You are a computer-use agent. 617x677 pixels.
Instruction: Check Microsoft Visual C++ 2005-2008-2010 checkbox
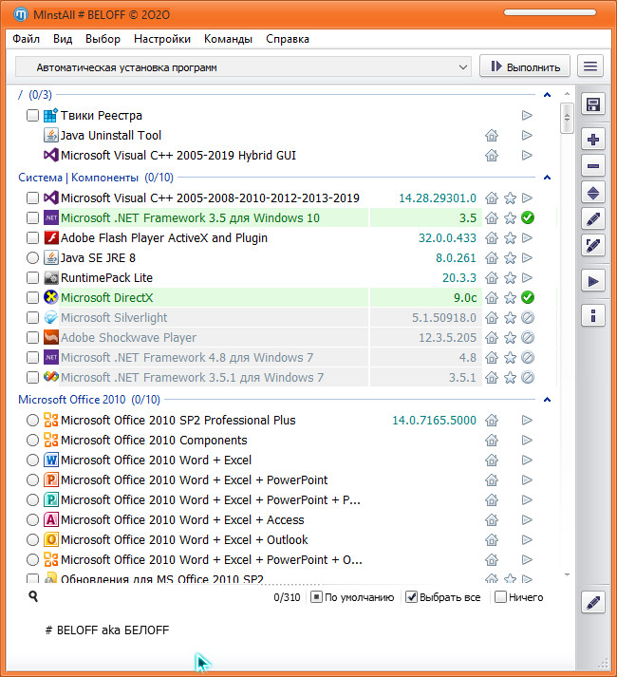pyautogui.click(x=32, y=197)
